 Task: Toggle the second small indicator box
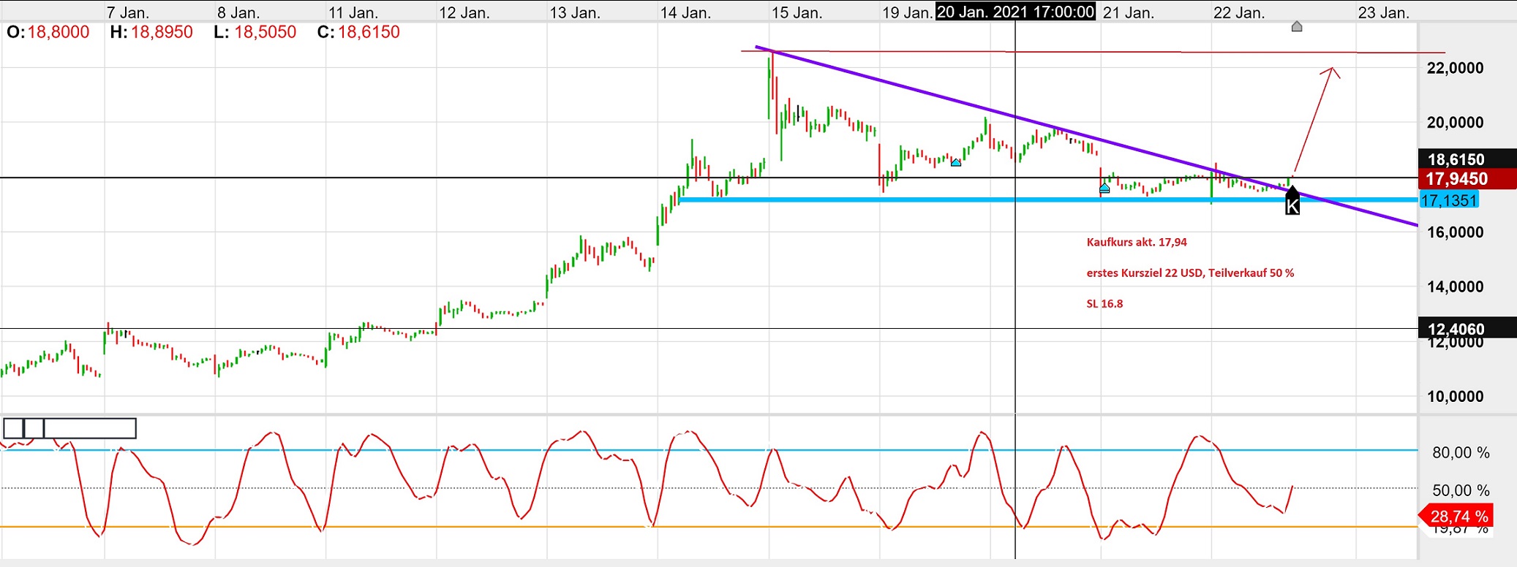point(34,428)
